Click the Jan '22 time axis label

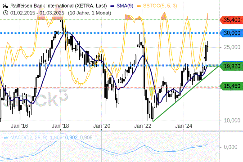point(143,126)
